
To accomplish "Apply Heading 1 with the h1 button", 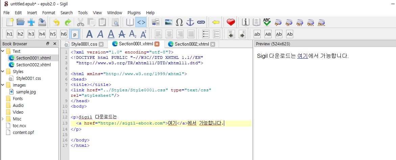I will [9, 34].
